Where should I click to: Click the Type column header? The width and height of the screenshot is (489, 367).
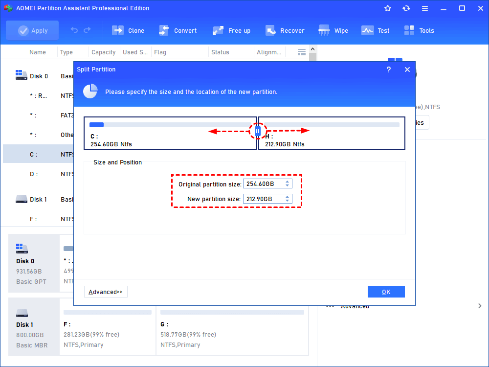pos(66,52)
